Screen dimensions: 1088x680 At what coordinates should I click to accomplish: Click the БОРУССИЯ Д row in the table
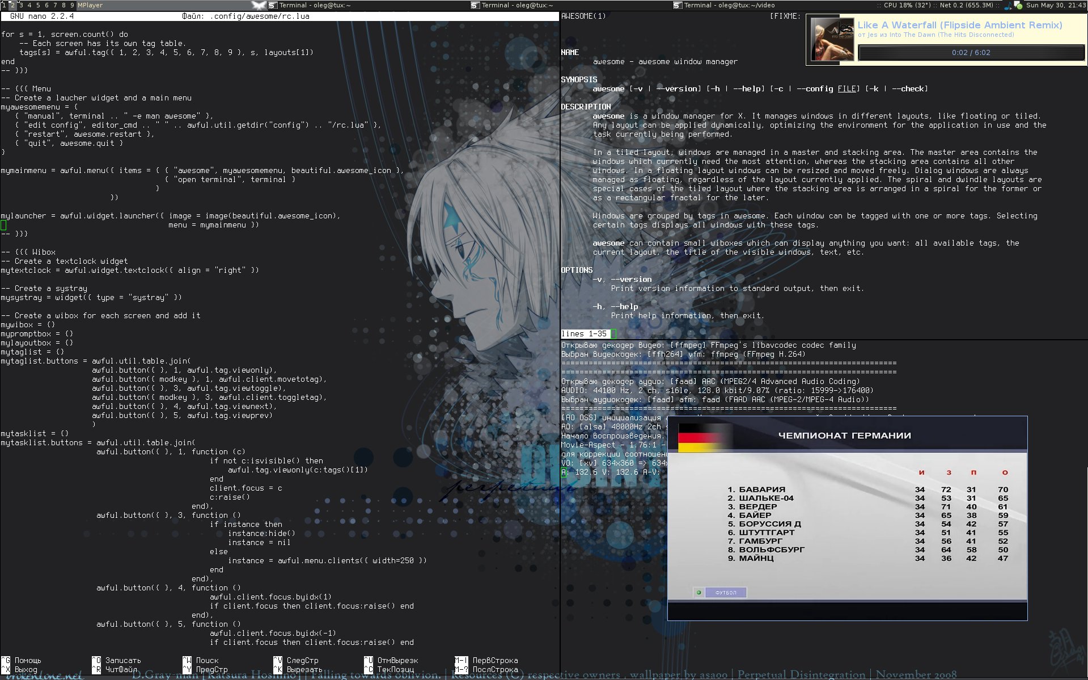click(x=867, y=524)
